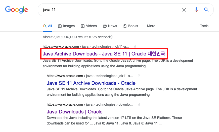Click the About 3,150,000,000 results text
The height and width of the screenshot is (132, 219).
[78, 37]
